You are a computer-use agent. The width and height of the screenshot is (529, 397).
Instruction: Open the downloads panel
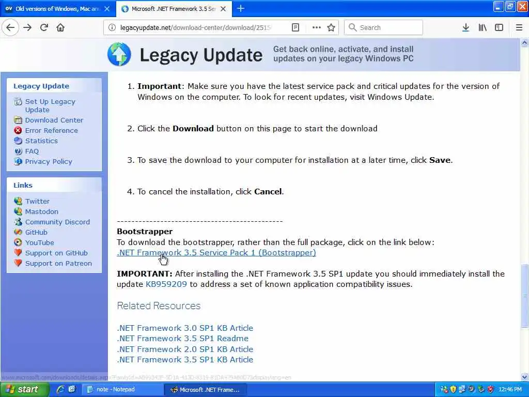(x=465, y=28)
